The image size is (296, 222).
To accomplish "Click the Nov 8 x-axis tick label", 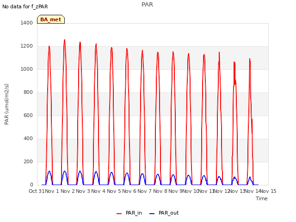I will [160, 191].
